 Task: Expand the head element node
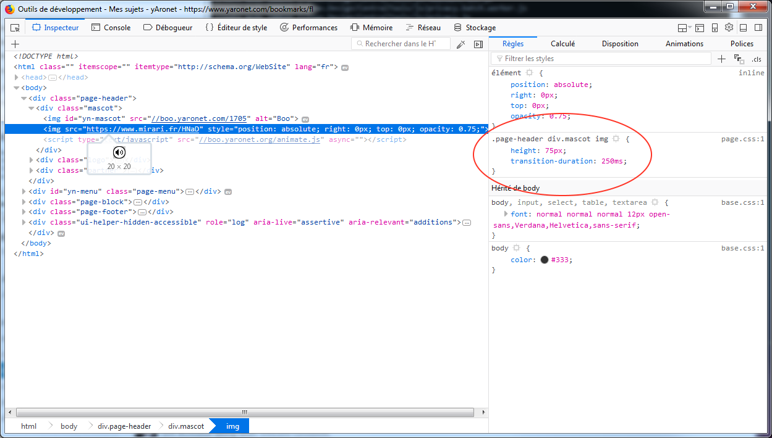[17, 78]
